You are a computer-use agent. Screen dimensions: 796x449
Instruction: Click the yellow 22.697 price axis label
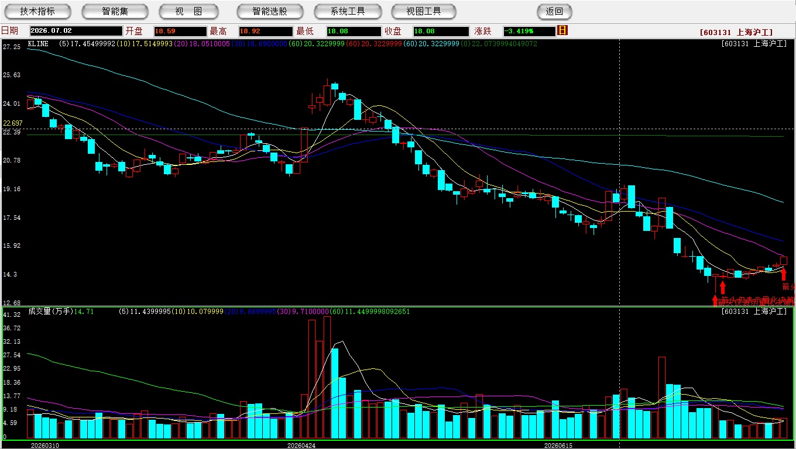tap(12, 123)
